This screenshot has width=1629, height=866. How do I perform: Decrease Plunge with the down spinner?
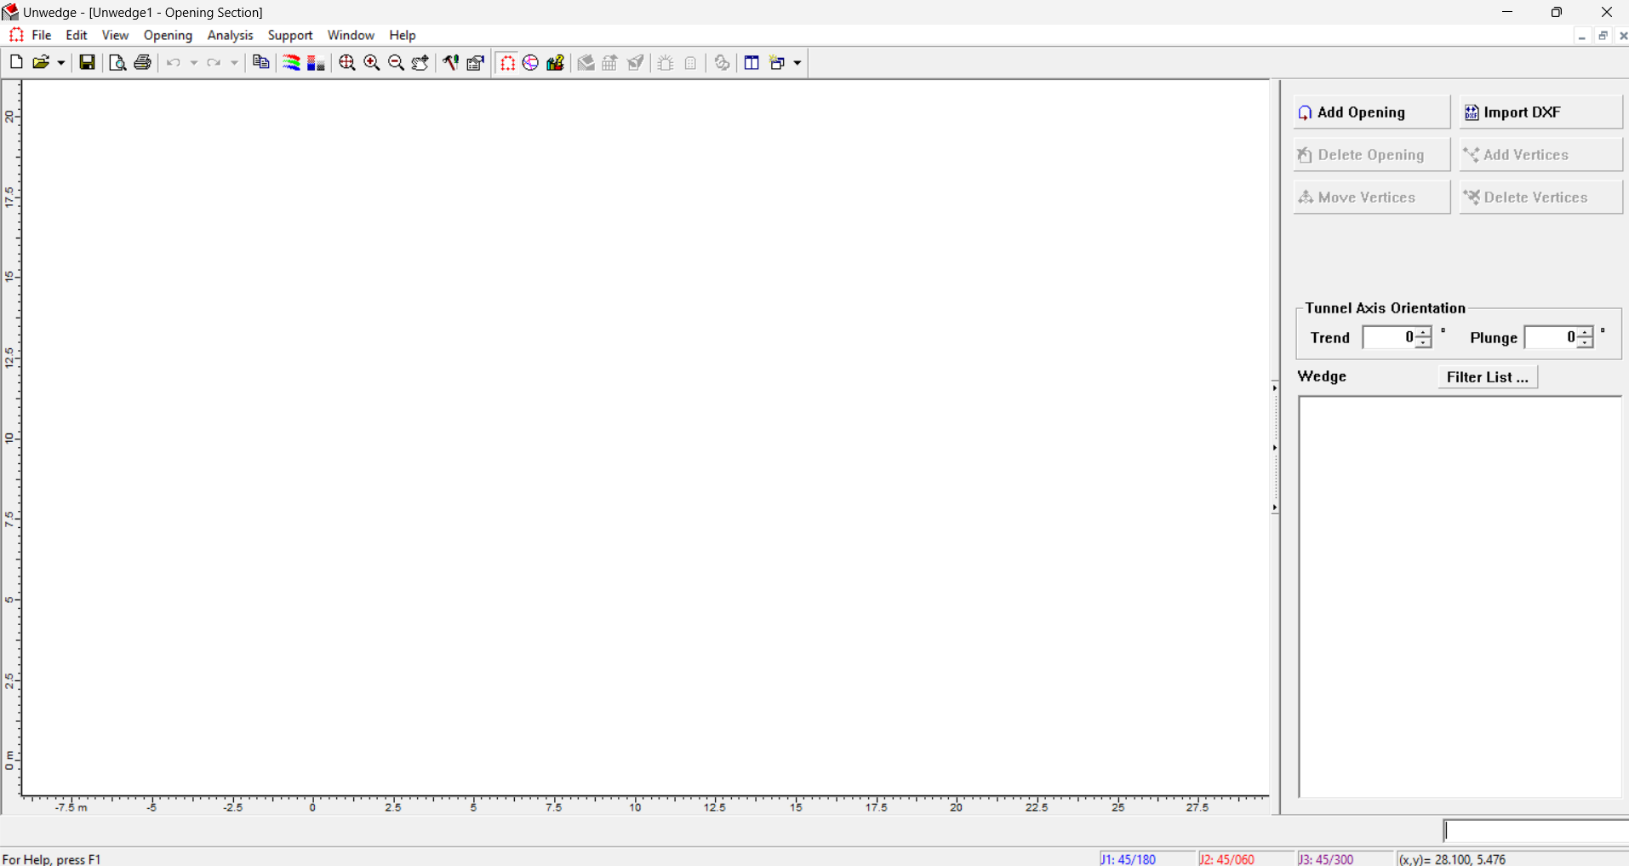click(x=1585, y=343)
